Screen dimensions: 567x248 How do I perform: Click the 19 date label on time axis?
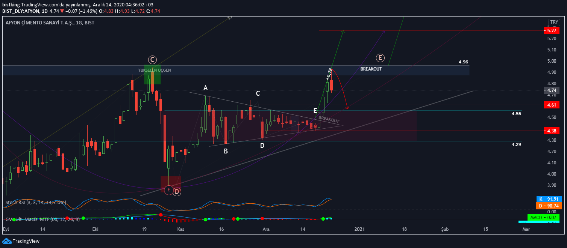click(x=144, y=229)
